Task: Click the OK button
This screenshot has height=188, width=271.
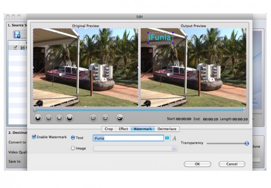Action: click(198, 164)
